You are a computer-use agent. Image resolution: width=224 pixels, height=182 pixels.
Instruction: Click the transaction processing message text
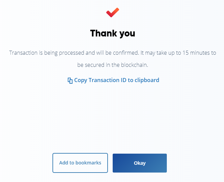[113, 59]
